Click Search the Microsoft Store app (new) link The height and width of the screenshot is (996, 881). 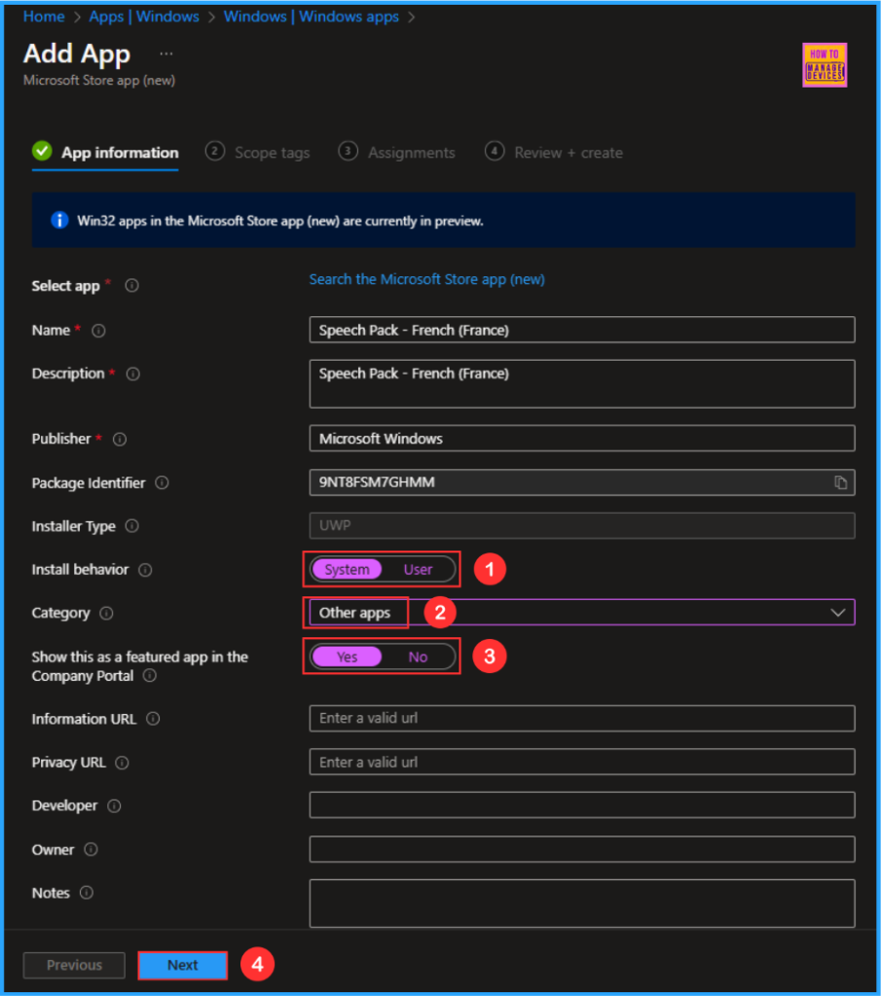pos(426,279)
